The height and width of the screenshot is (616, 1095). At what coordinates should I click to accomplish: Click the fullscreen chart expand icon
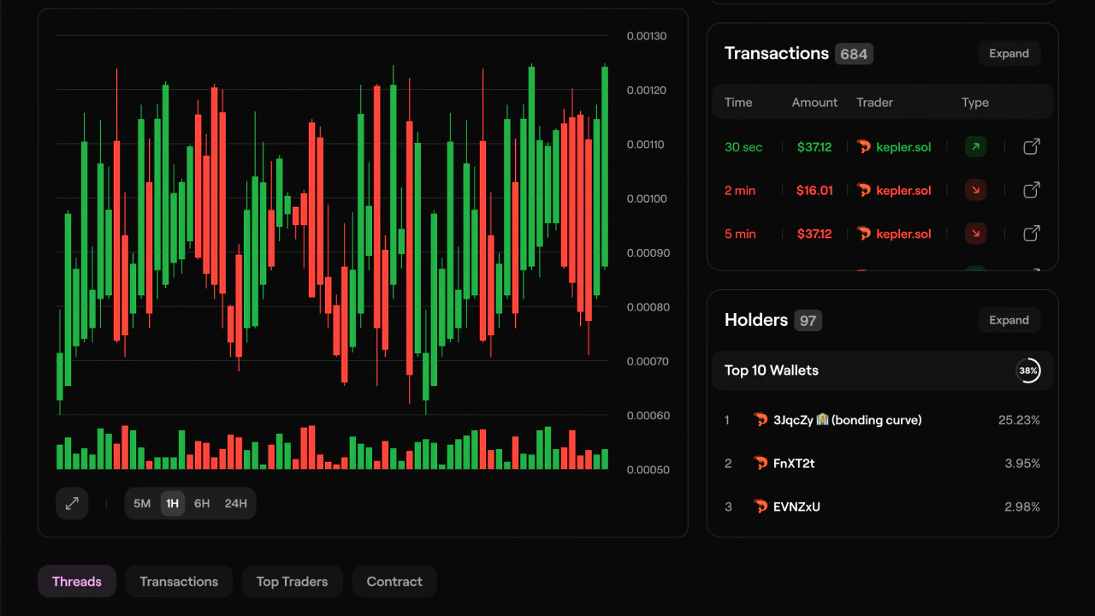(72, 503)
